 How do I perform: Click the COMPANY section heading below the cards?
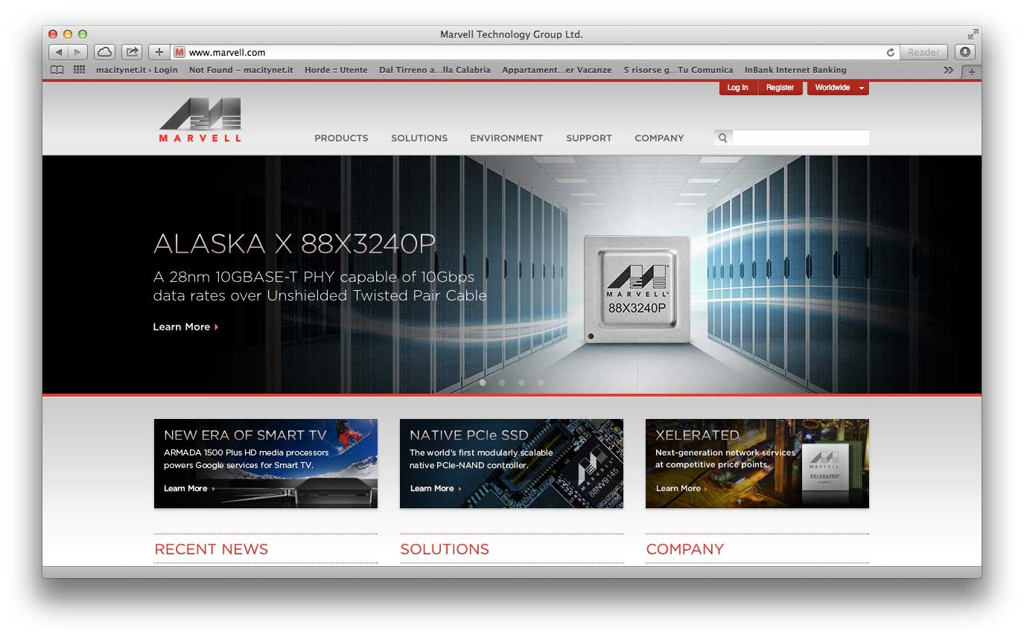[x=685, y=549]
